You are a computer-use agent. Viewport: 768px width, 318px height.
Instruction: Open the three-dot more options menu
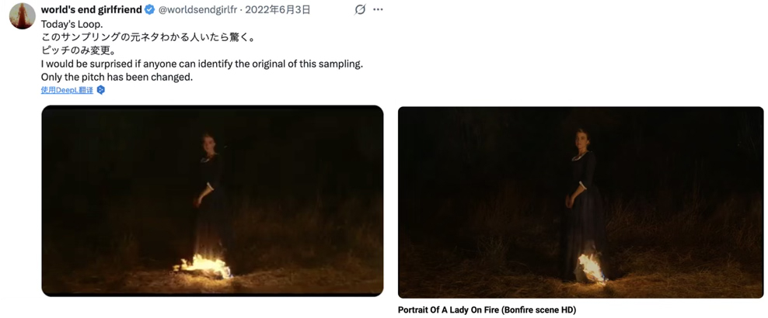coord(378,10)
